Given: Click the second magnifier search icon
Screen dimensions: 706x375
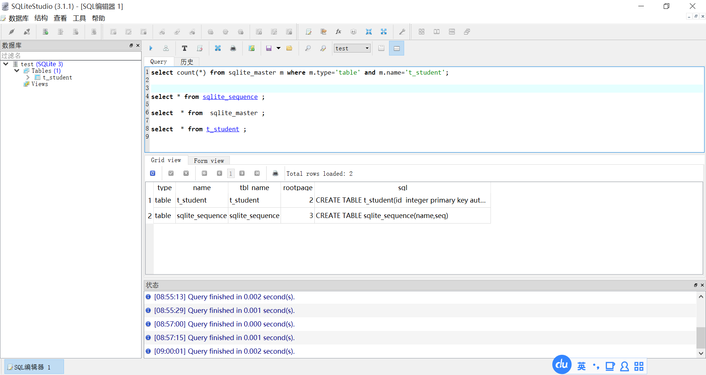Looking at the screenshot, I should tap(323, 48).
